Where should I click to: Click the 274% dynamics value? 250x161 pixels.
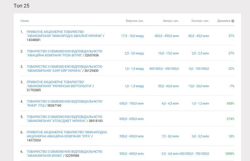pos(231,119)
